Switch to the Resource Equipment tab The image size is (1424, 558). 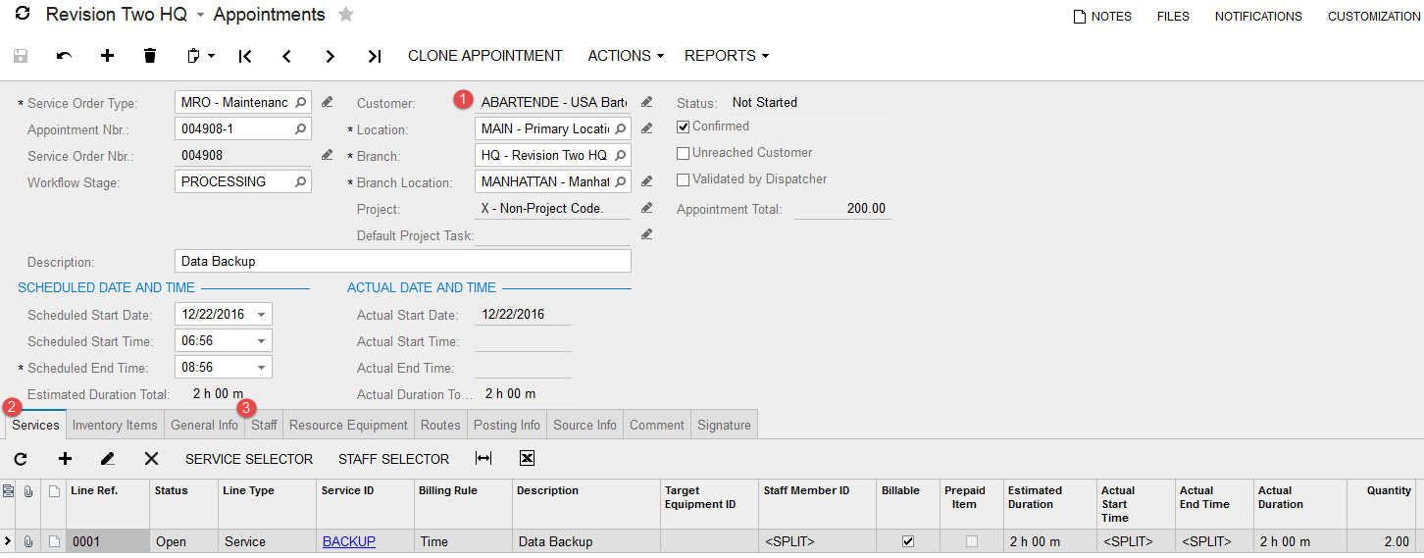pyautogui.click(x=348, y=425)
